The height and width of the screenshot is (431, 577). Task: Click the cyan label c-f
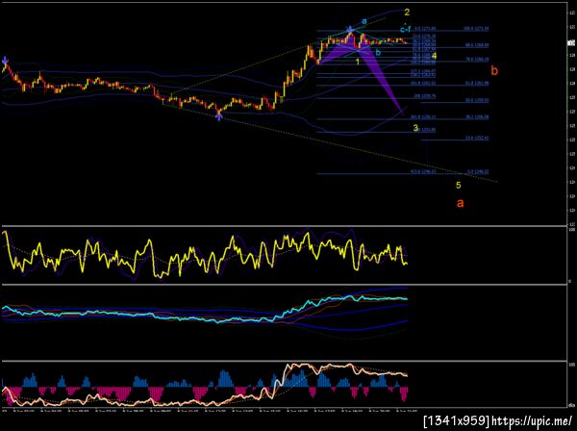click(x=405, y=29)
